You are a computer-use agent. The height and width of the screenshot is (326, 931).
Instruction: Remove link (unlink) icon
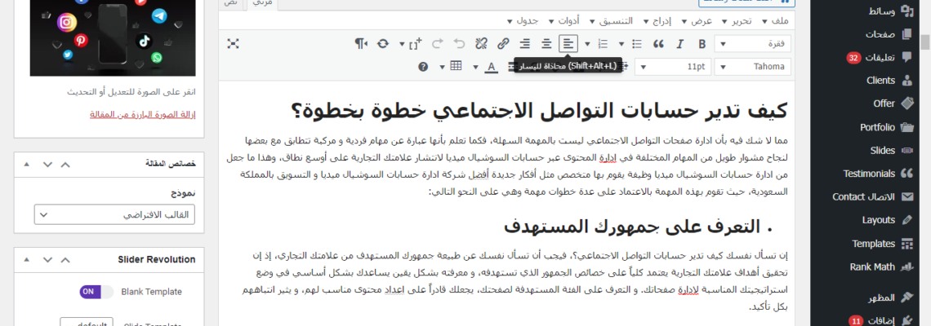click(x=481, y=43)
